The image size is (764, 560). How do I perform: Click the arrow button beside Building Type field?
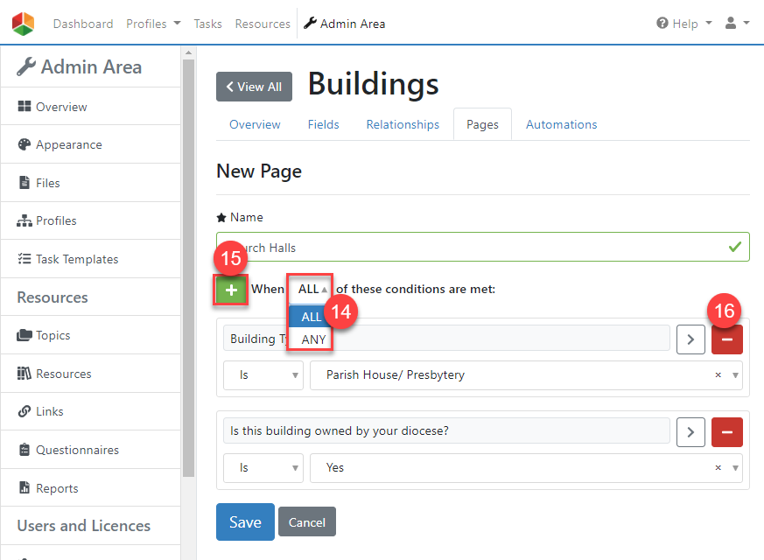[x=690, y=339]
